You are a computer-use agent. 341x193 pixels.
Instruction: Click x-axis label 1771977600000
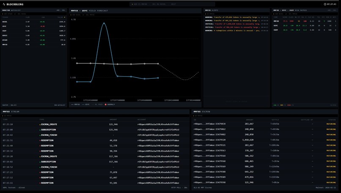tap(118, 100)
